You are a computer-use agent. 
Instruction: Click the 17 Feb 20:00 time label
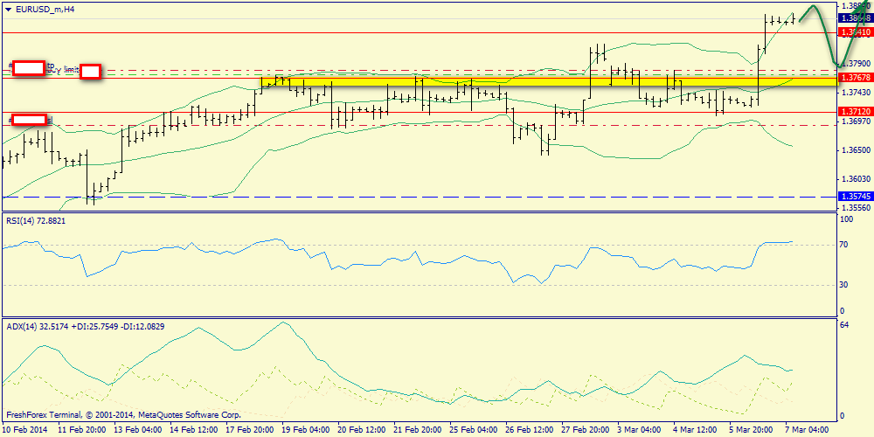(250, 430)
